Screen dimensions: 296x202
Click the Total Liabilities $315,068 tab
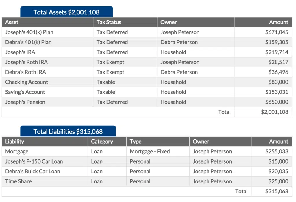click(68, 132)
